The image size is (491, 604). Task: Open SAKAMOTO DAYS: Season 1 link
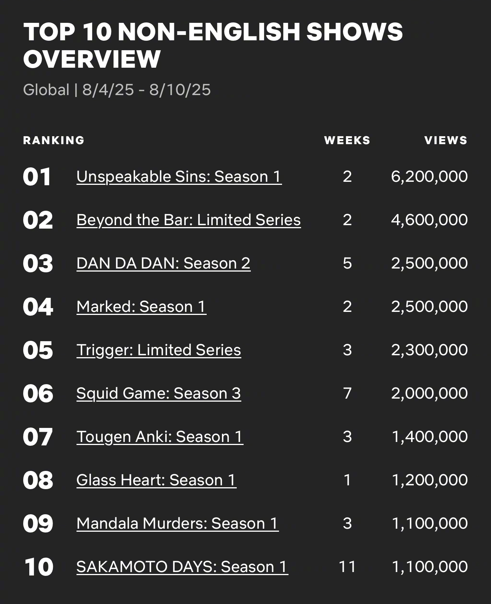tap(182, 567)
